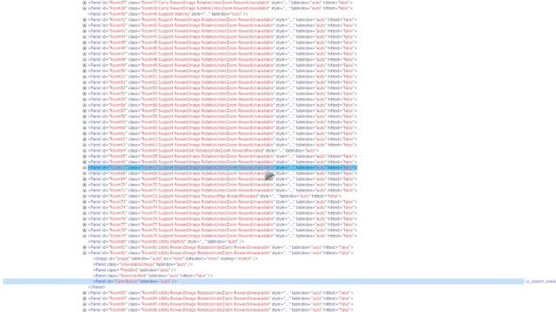Expand the Room70 panel node
The height and width of the screenshot is (312, 556).
click(x=84, y=185)
